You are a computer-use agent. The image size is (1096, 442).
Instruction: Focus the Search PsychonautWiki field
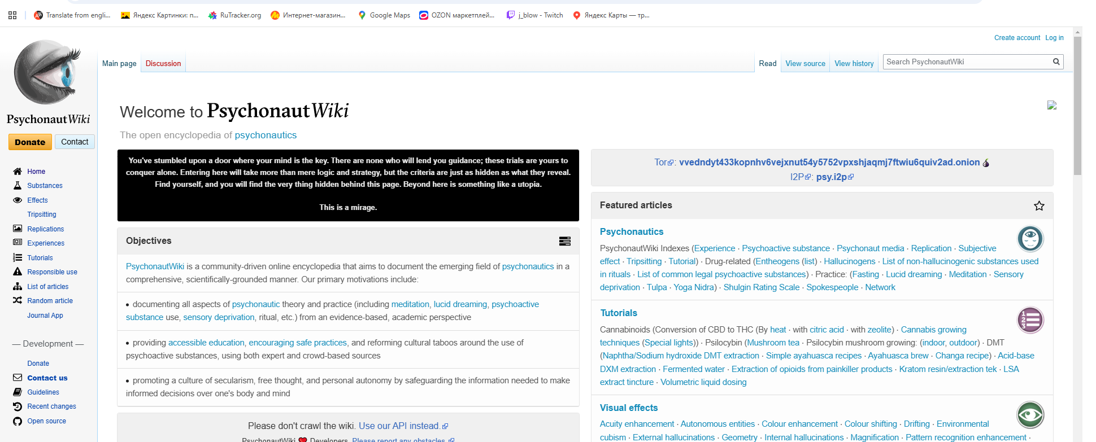967,62
